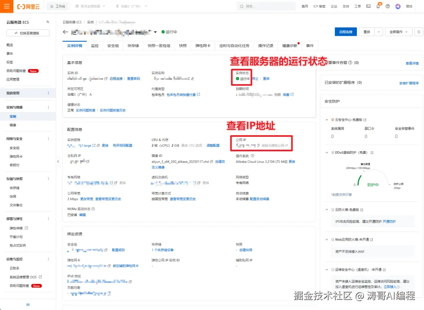424x310 pixels.
Task: Click the 更改带宽 link
Action: point(87,199)
